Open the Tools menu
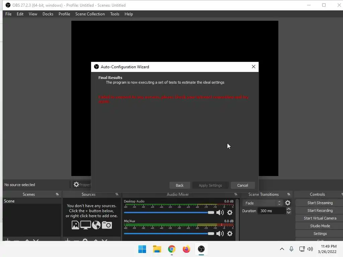 (x=115, y=14)
